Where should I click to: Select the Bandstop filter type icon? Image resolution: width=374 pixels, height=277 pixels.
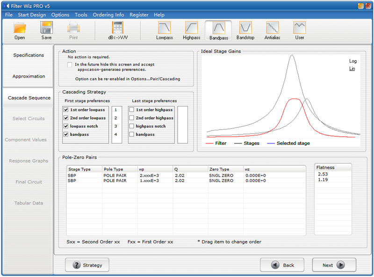pyautogui.click(x=245, y=30)
